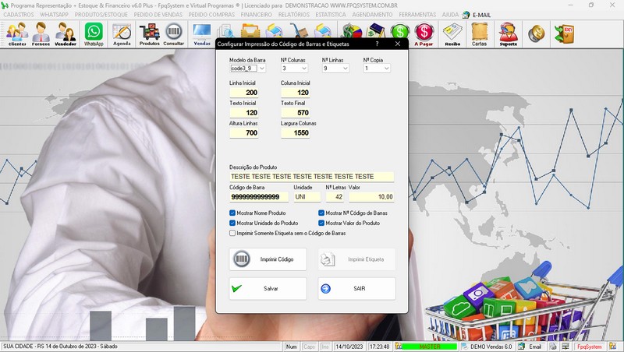Viewport: 624px width, 352px height.
Task: Click the Altura Linhas field
Action: click(244, 132)
